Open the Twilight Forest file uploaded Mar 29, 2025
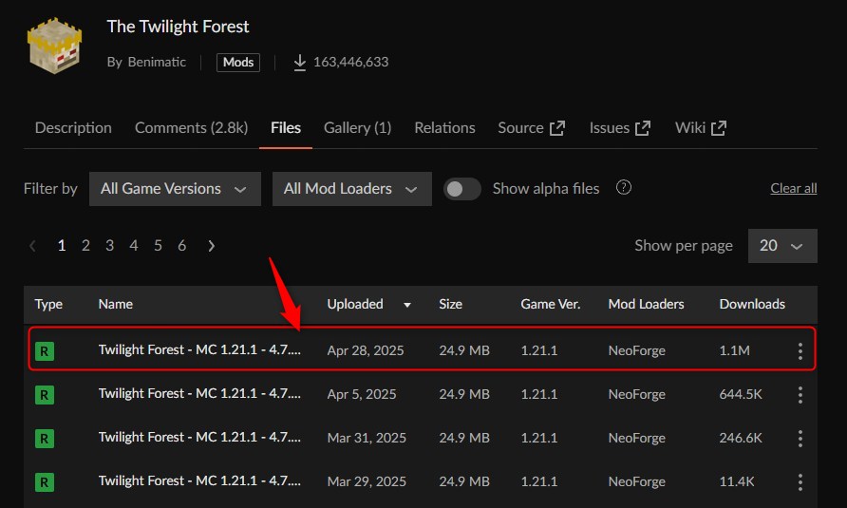This screenshot has height=508, width=847. pos(199,481)
